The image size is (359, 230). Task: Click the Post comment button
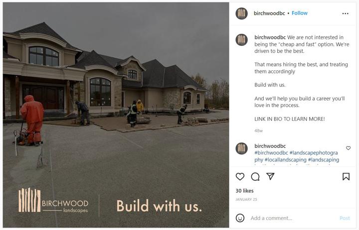click(345, 218)
